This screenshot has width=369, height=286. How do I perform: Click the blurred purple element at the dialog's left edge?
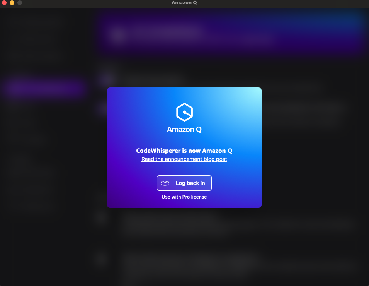101,109
